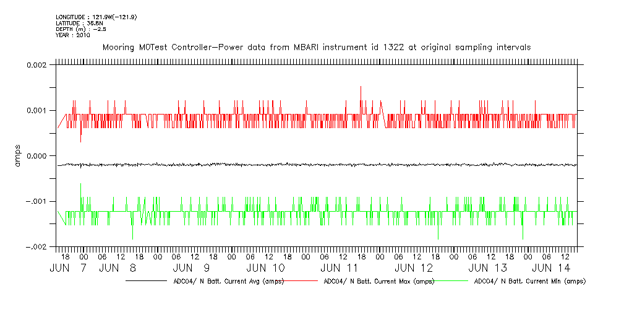Screen dimensions: 624x312
Task: Click the -0.001 y-axis tick label
Action: tap(38, 201)
